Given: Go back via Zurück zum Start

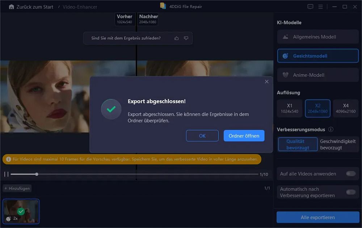Looking at the screenshot, I should (x=35, y=7).
